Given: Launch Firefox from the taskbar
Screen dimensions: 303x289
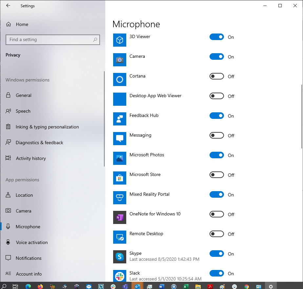Looking at the screenshot, I should pos(40,286).
